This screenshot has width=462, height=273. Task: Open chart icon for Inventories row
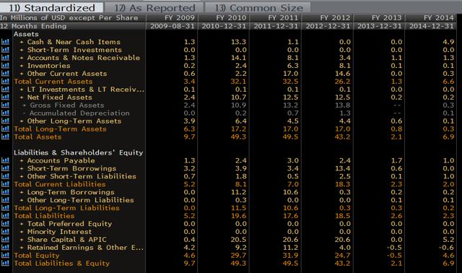coord(5,66)
